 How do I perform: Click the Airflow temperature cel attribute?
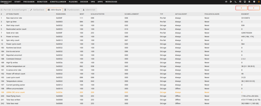click(x=16, y=66)
